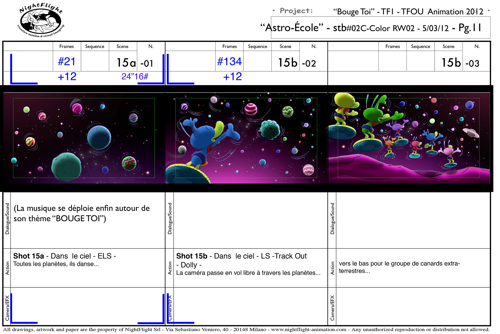This screenshot has height=334, width=500.
Task: Click the "Dialogue/Sound" label of the first panel
Action: click(7, 218)
